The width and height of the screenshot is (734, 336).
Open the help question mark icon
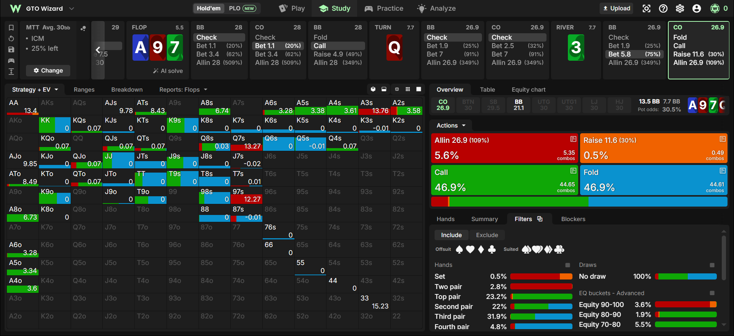click(x=663, y=8)
